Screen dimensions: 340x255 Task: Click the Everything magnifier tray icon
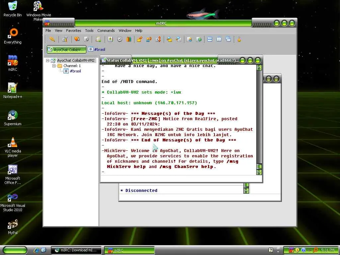315,250
